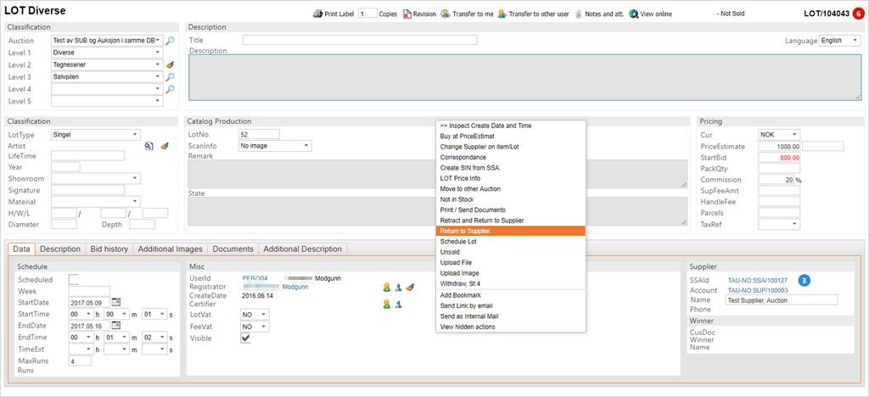Screen dimensions: 869x397
Task: Choose Move to other Auction menu entry
Action: [x=470, y=188]
